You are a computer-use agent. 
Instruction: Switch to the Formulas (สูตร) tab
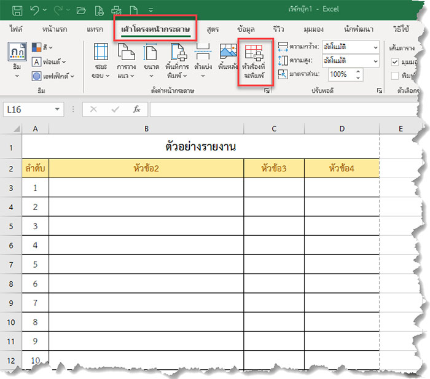click(213, 29)
